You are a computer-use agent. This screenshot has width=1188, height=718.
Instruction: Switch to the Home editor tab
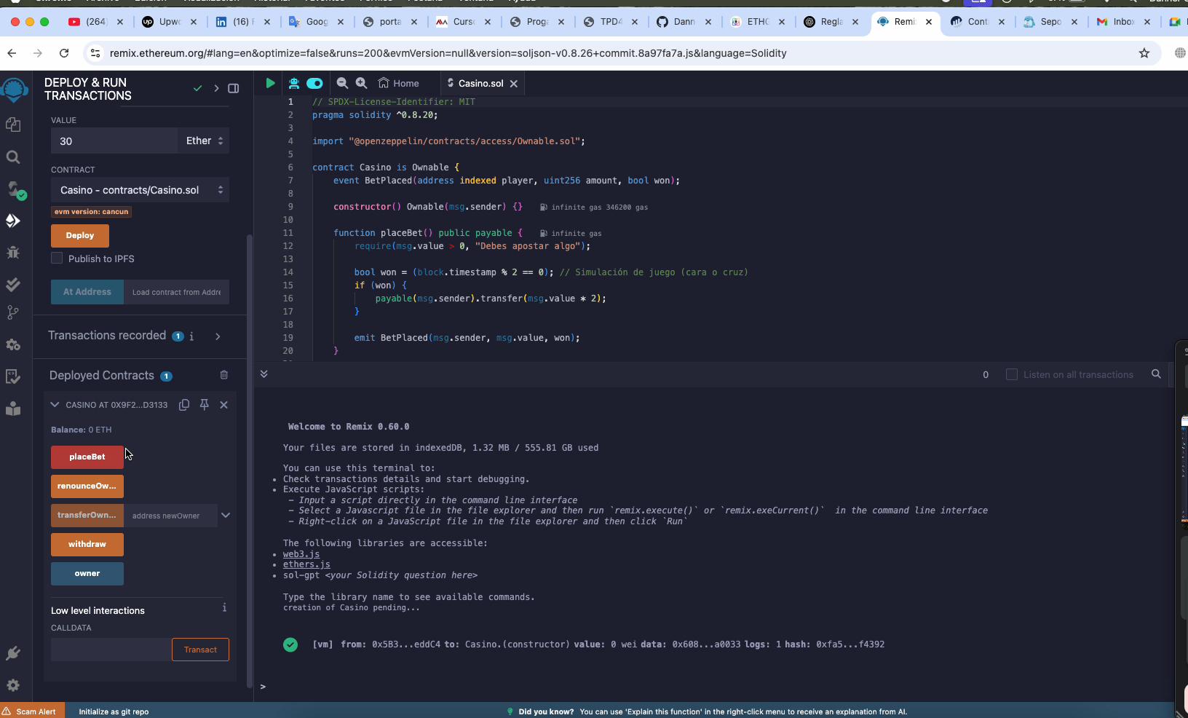(398, 83)
